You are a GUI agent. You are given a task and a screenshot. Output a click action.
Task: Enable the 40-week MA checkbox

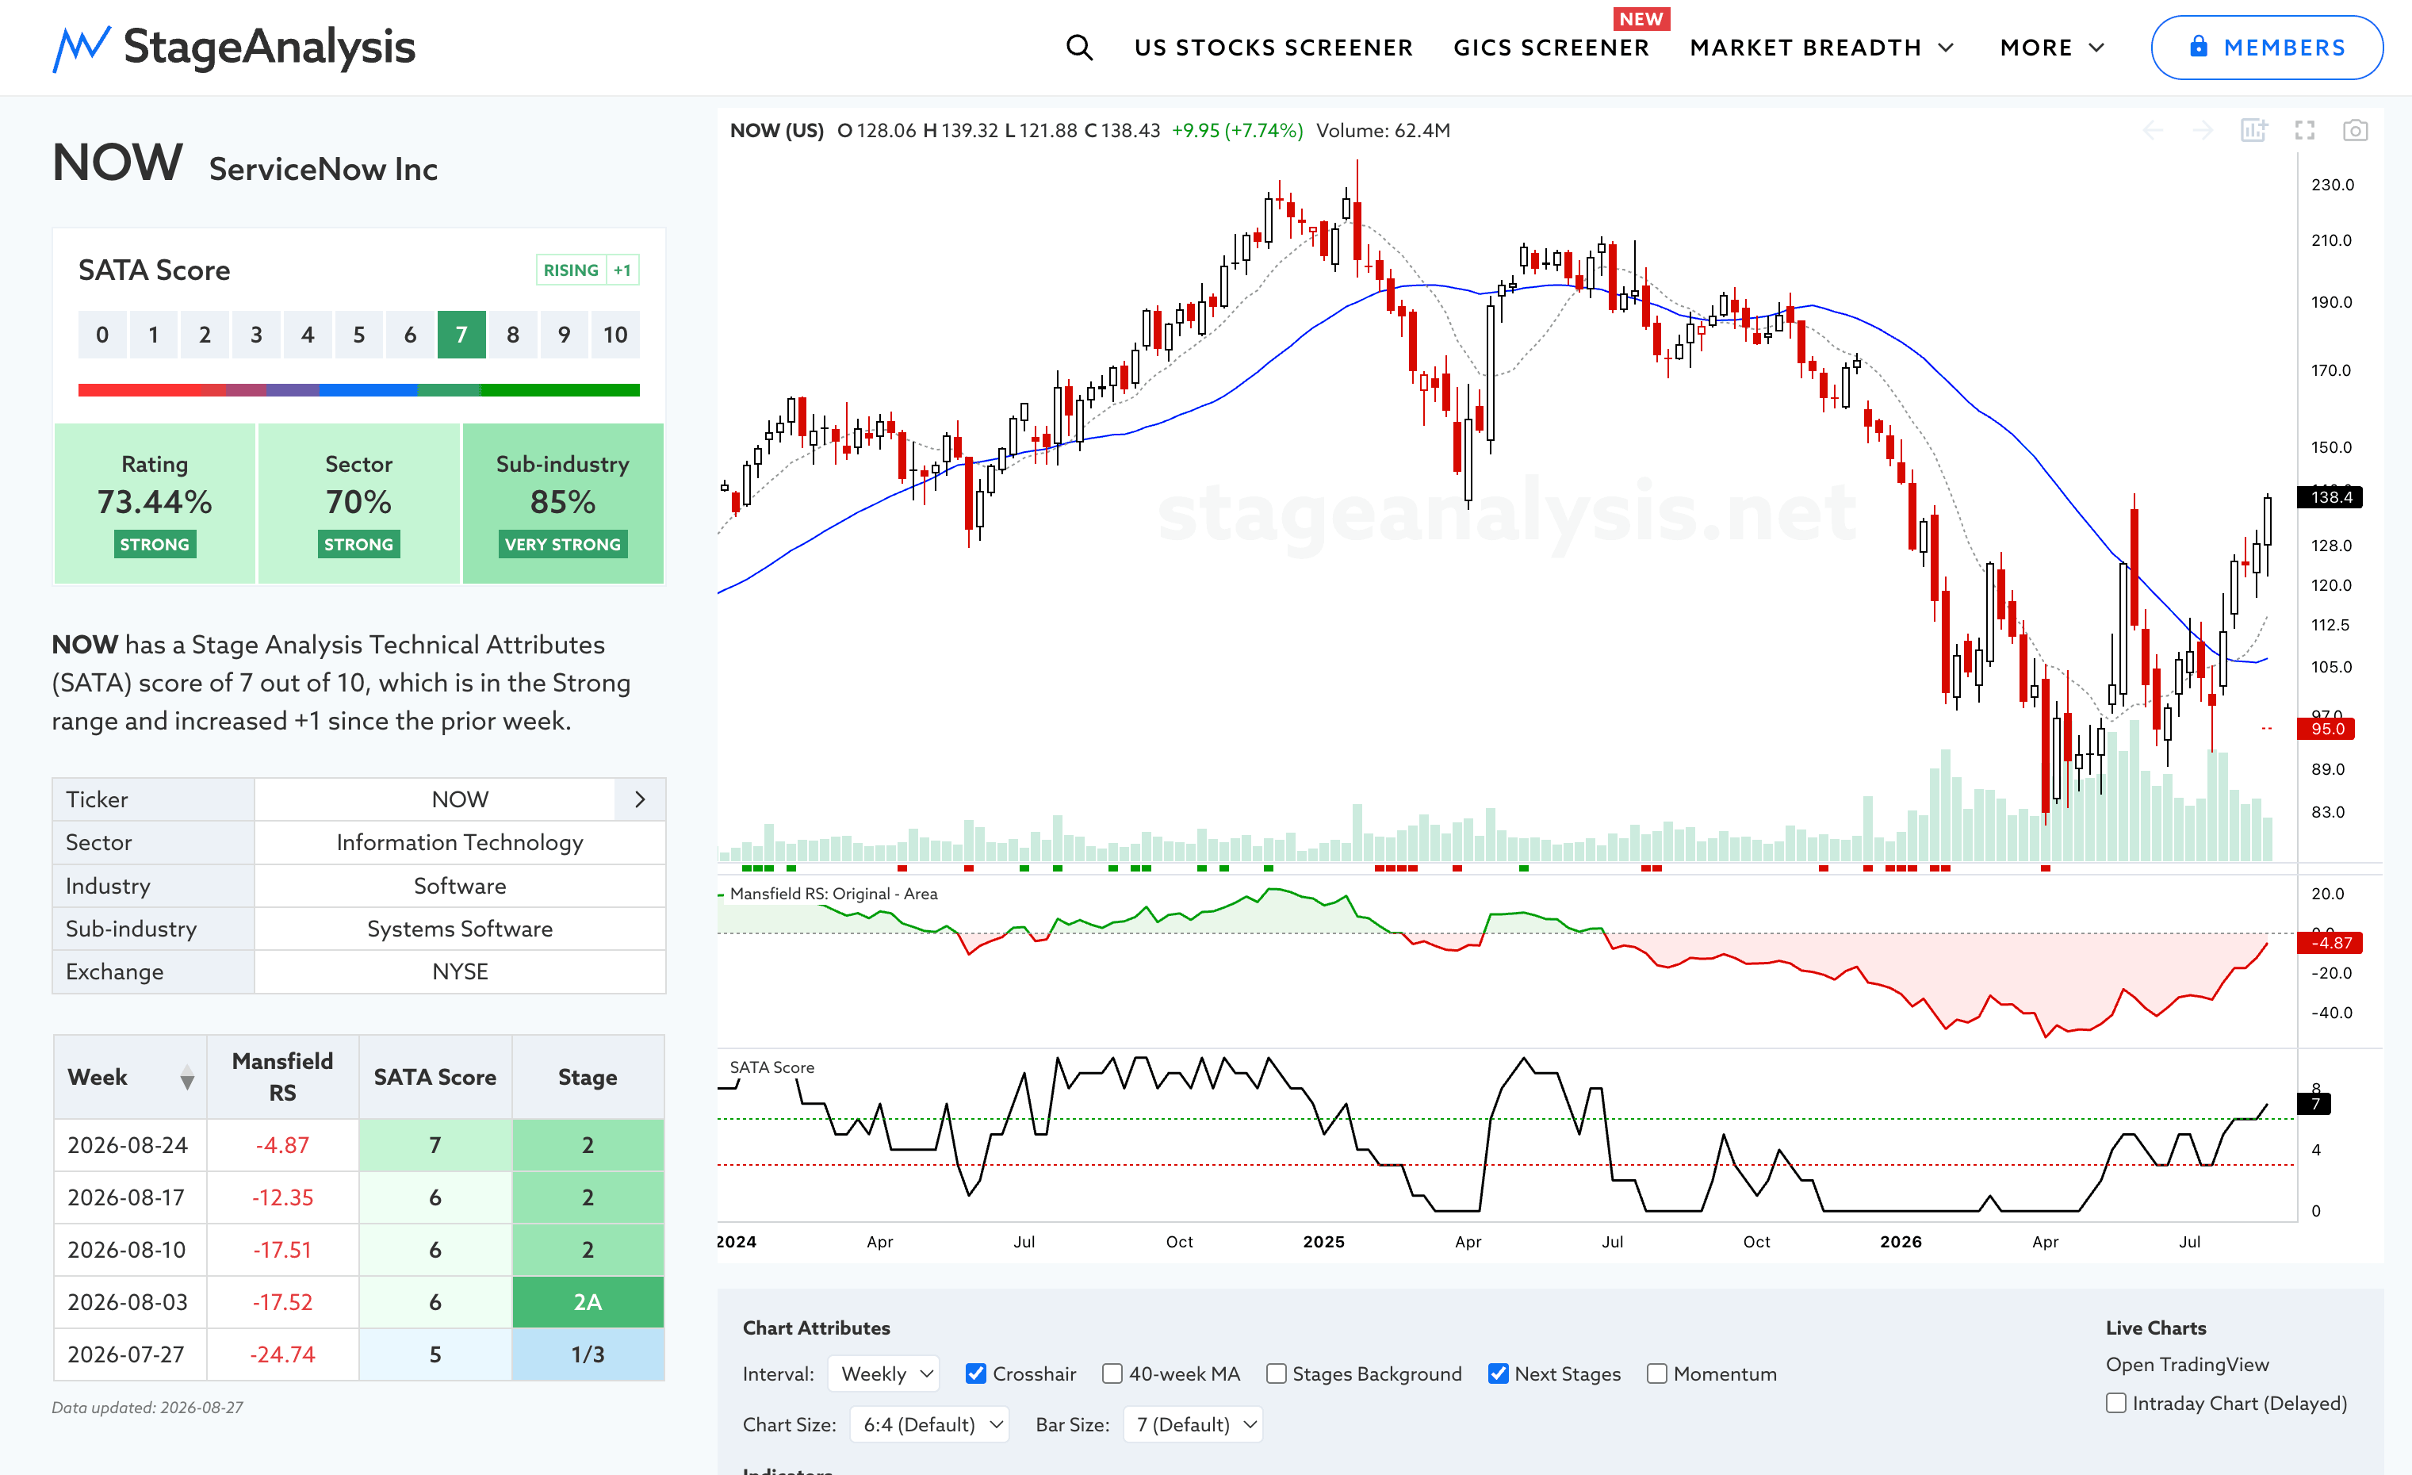tap(1112, 1374)
